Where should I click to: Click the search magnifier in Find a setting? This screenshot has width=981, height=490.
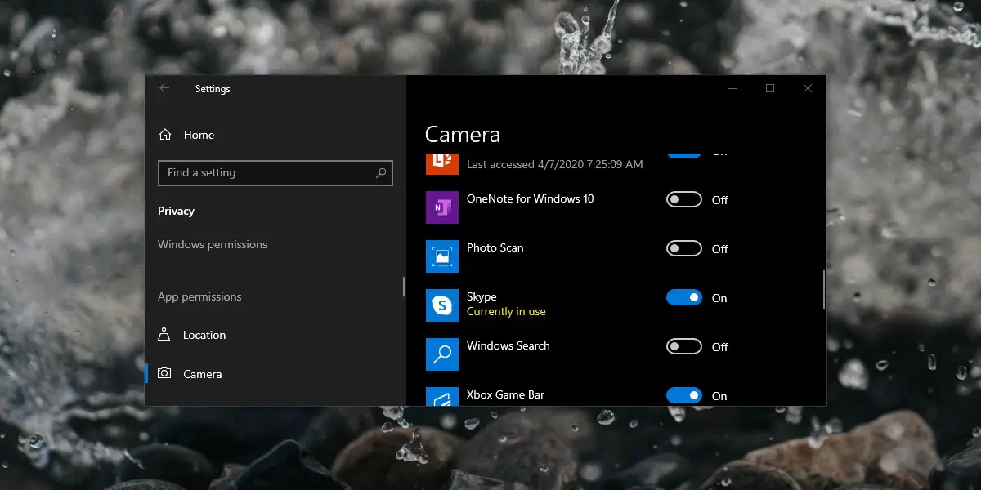click(x=381, y=173)
